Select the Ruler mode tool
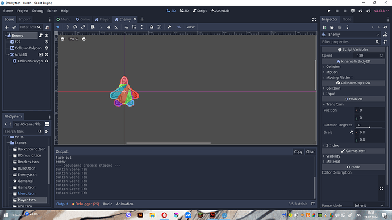Image resolution: width=392 pixels, height=220 pixels. [116, 27]
